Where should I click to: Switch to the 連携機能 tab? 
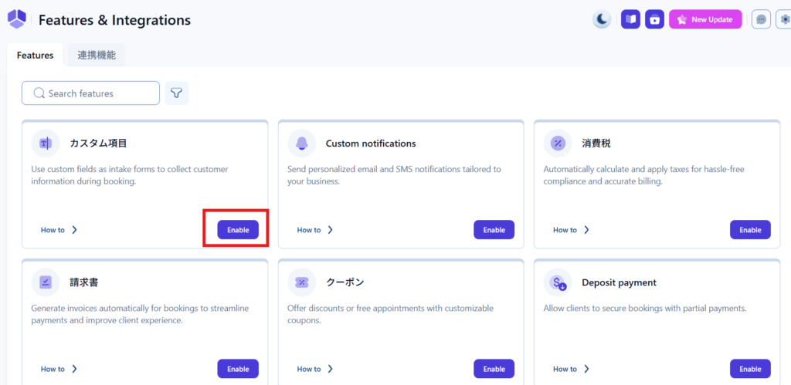click(97, 55)
